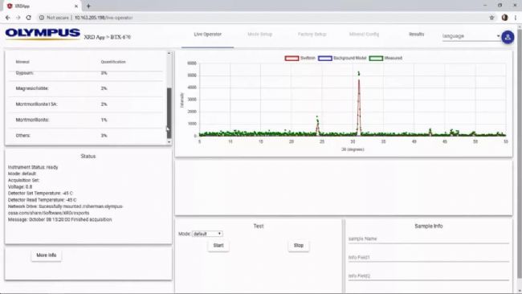Click the Mineral column header
This screenshot has width=522, height=294.
click(22, 62)
